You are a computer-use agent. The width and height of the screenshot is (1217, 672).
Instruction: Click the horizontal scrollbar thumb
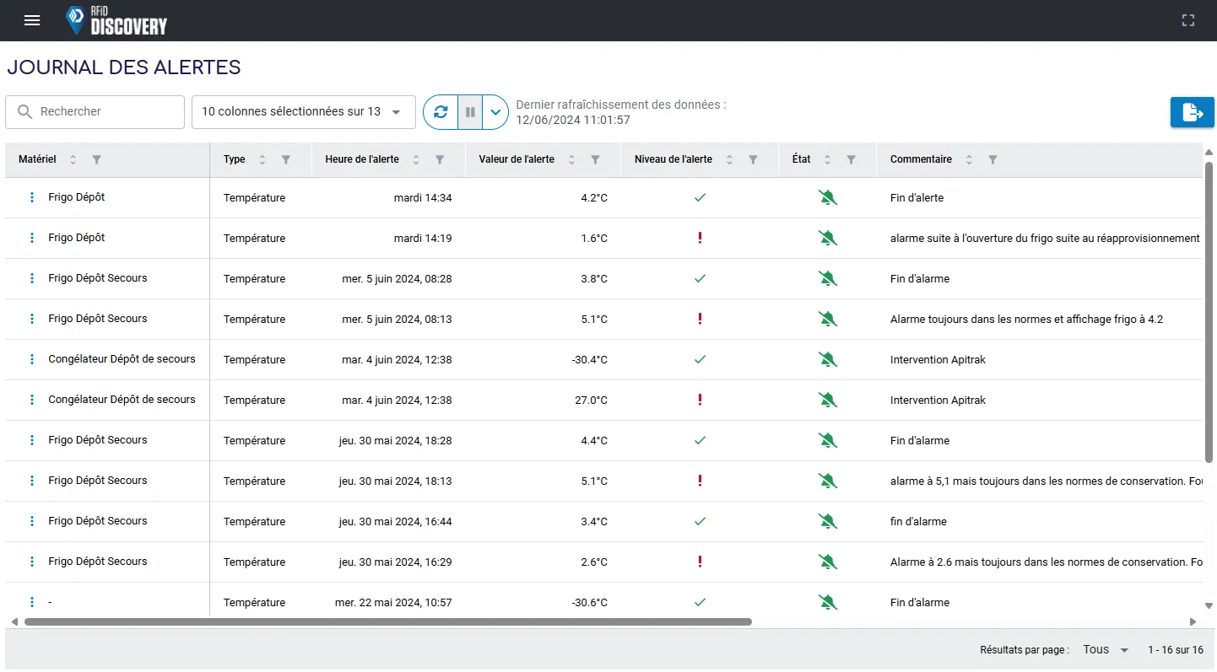click(x=388, y=622)
